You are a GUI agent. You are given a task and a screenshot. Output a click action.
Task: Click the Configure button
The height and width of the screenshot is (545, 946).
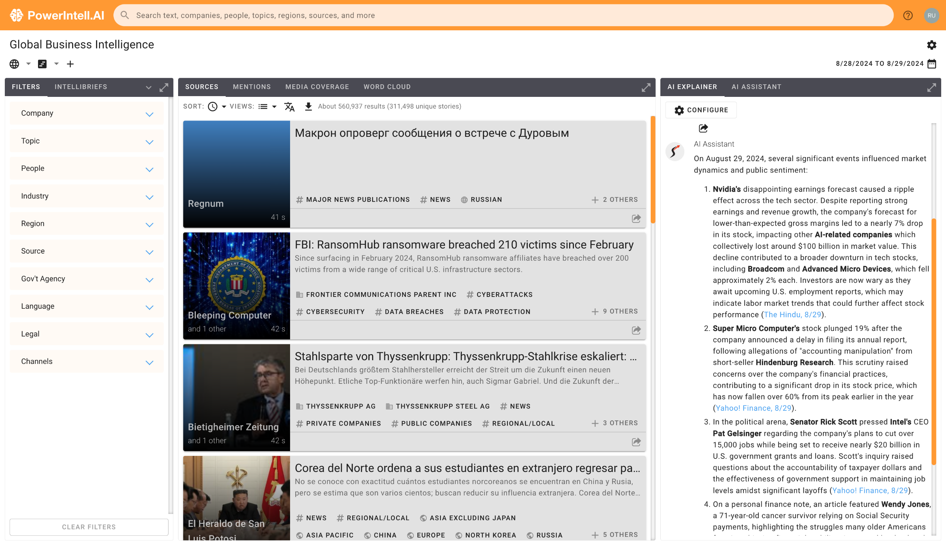coord(701,110)
